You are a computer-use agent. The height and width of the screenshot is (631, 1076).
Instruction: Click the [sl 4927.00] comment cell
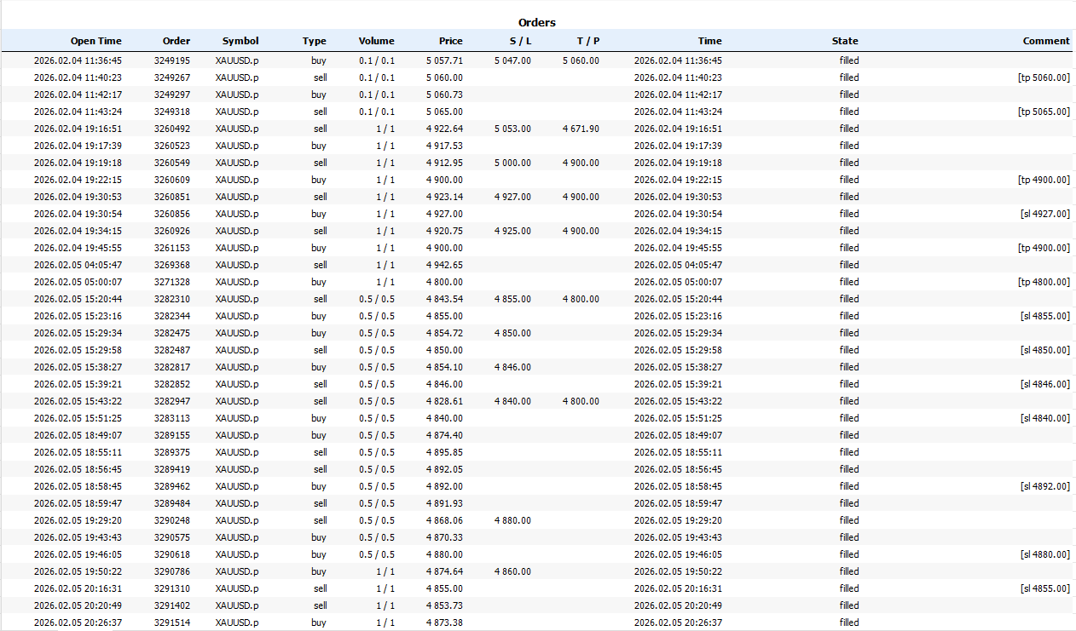click(x=1044, y=214)
